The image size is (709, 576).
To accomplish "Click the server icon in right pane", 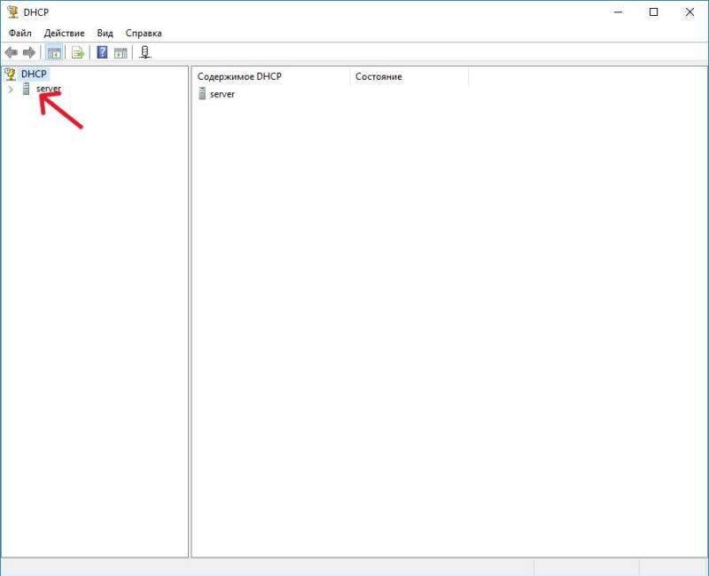I will pos(202,94).
